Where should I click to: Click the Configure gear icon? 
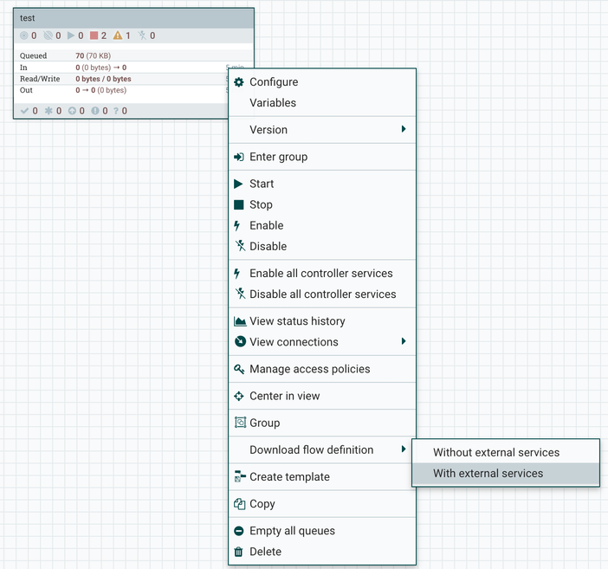[x=239, y=81]
